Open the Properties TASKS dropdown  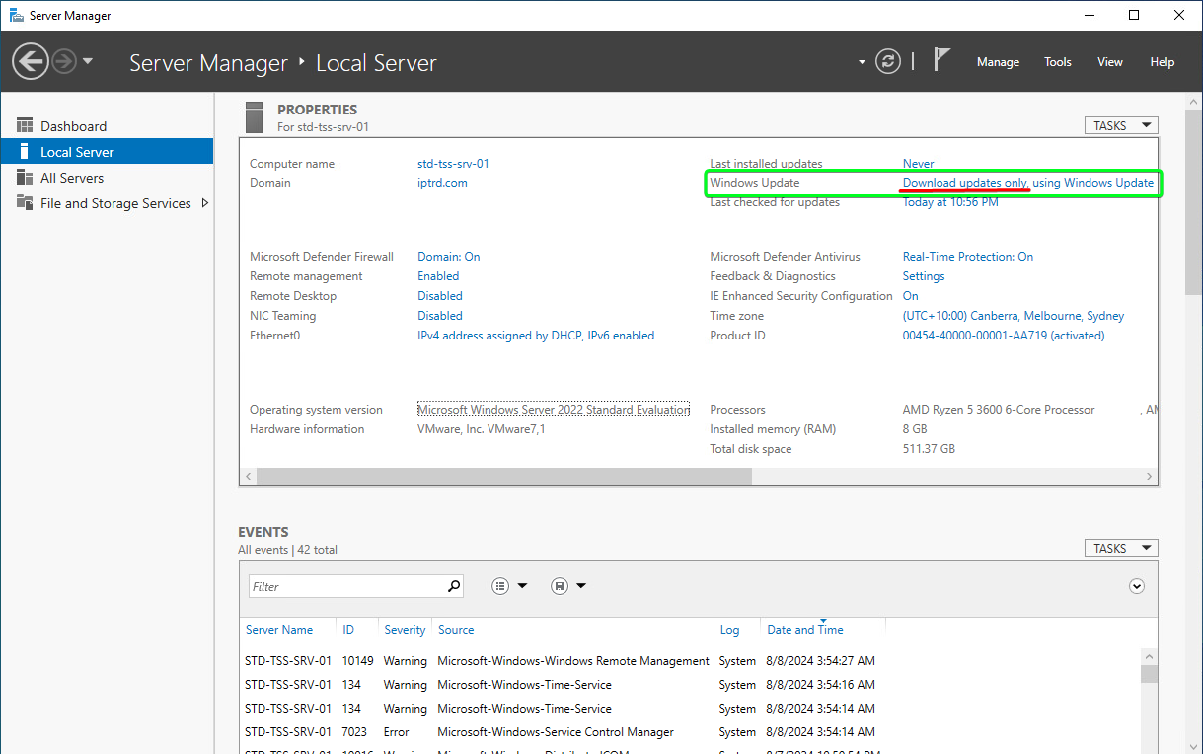point(1121,125)
